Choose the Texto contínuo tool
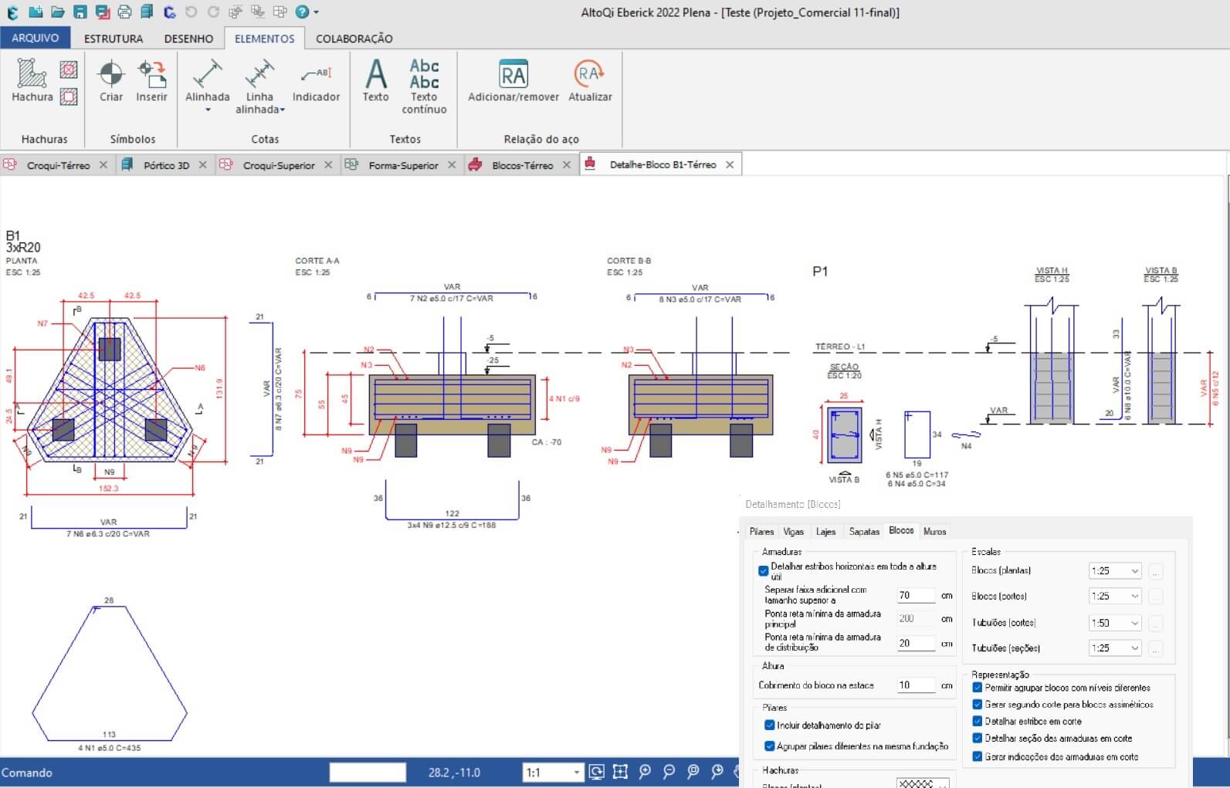The image size is (1230, 788). click(424, 86)
